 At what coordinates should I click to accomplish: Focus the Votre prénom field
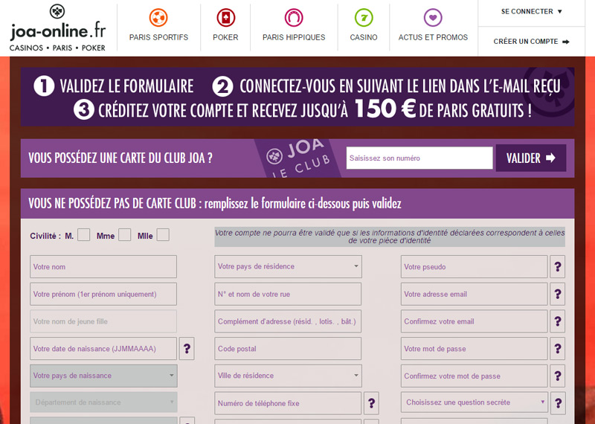[103, 294]
